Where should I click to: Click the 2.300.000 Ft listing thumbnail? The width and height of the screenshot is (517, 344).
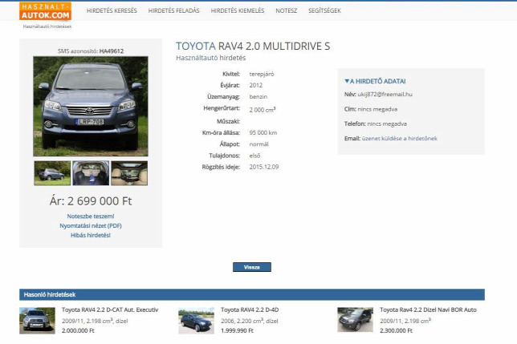point(355,320)
